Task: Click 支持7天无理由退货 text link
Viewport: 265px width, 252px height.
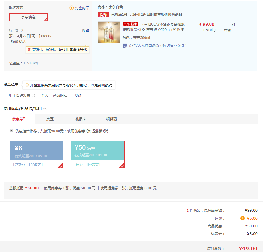Action: (158, 45)
